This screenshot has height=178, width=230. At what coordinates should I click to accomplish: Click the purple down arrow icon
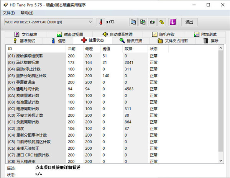click(x=172, y=22)
